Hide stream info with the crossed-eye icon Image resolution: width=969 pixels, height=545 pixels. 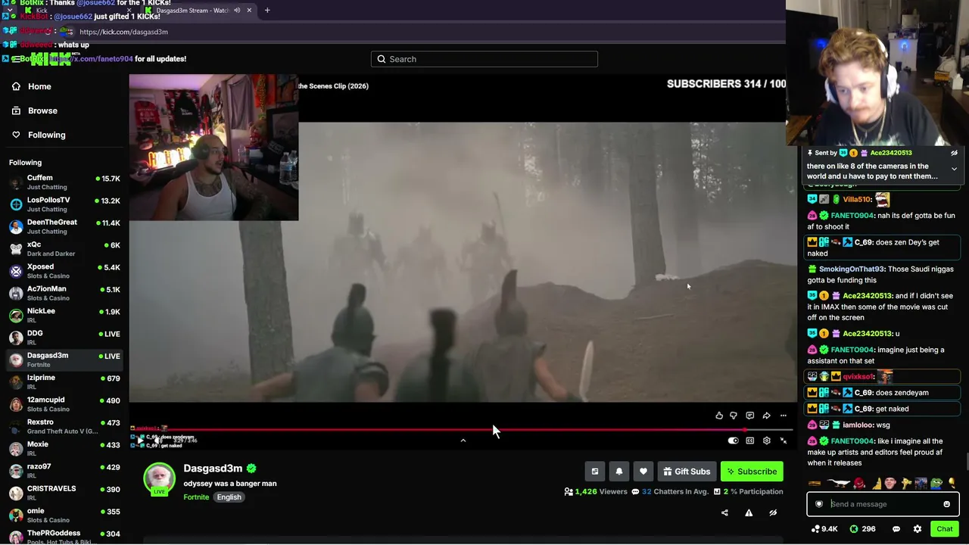(x=773, y=512)
